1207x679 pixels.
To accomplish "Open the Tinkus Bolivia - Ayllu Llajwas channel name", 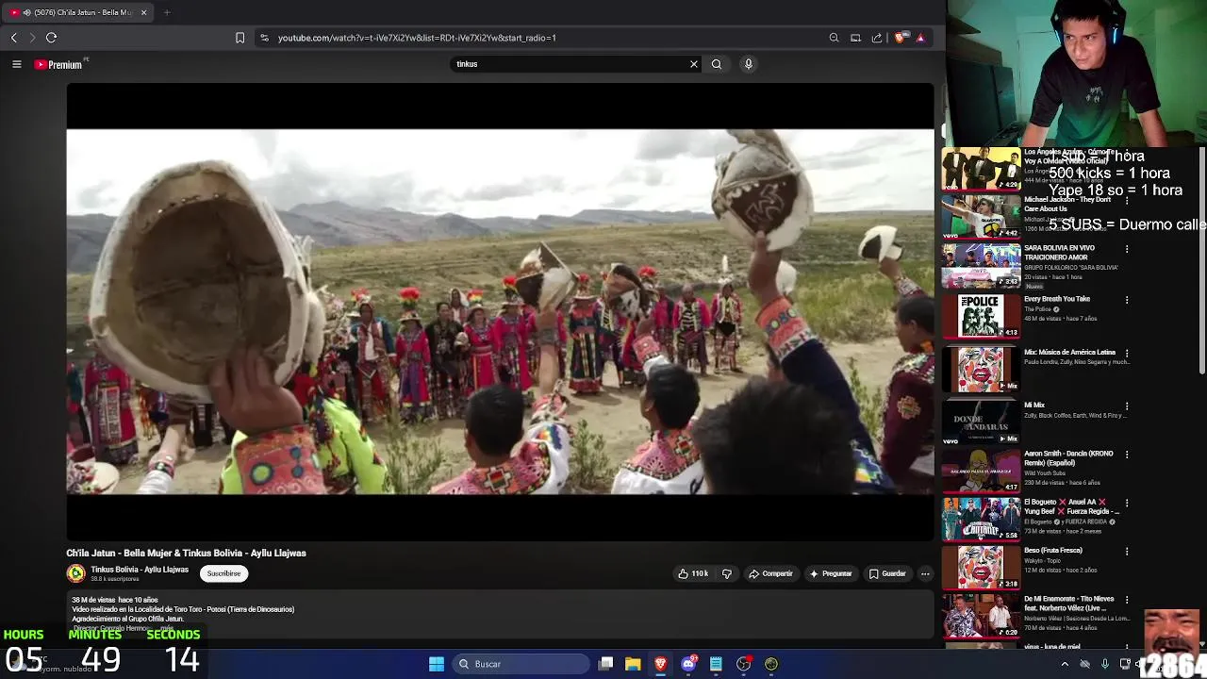I will [140, 570].
